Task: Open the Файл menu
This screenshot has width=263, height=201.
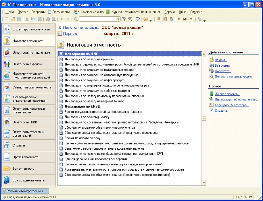Action: click(9, 12)
